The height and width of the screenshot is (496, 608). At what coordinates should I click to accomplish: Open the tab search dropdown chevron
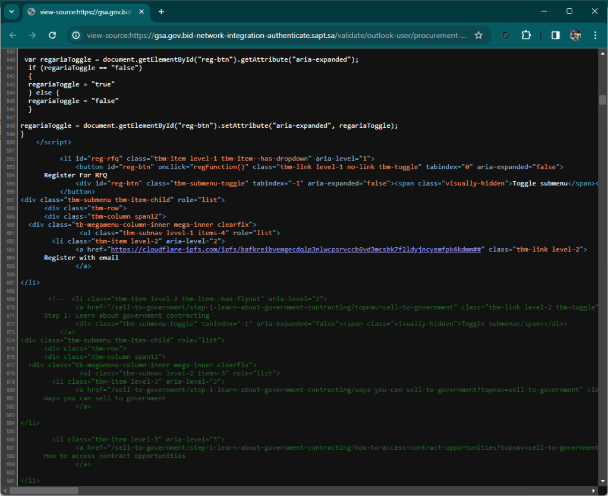tap(11, 12)
